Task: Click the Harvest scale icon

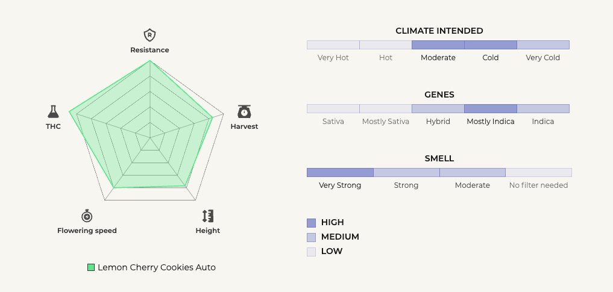Action: [x=244, y=111]
